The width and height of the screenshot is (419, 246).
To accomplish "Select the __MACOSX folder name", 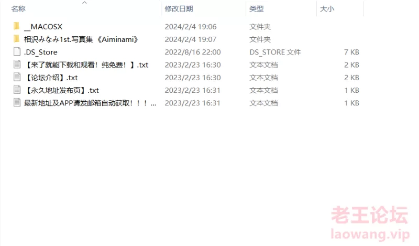I will pos(43,27).
